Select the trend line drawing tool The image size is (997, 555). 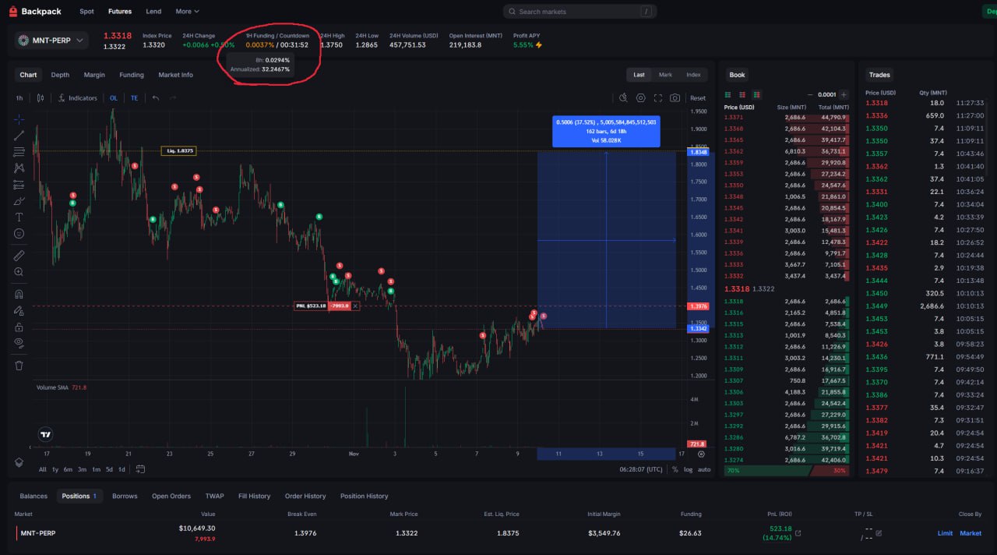[x=19, y=136]
